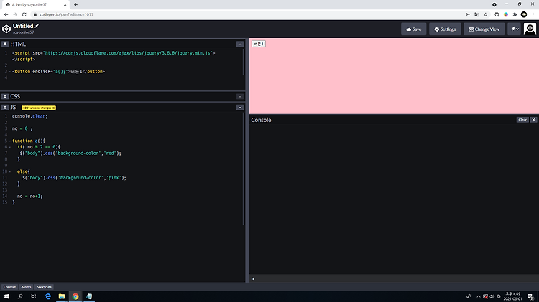The width and height of the screenshot is (539, 302).
Task: Open a new browser tab
Action: point(75,4)
